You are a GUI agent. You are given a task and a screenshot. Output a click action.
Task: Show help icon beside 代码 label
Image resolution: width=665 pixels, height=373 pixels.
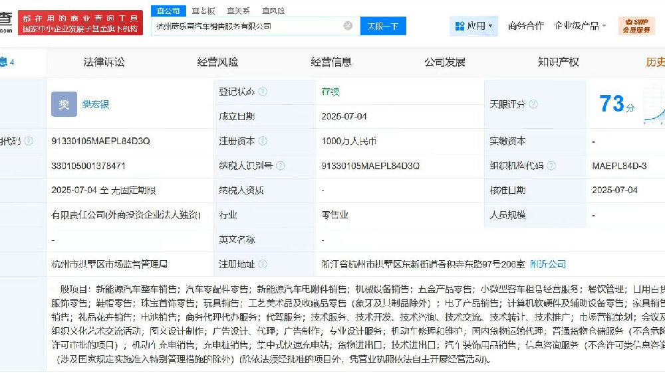(29, 141)
